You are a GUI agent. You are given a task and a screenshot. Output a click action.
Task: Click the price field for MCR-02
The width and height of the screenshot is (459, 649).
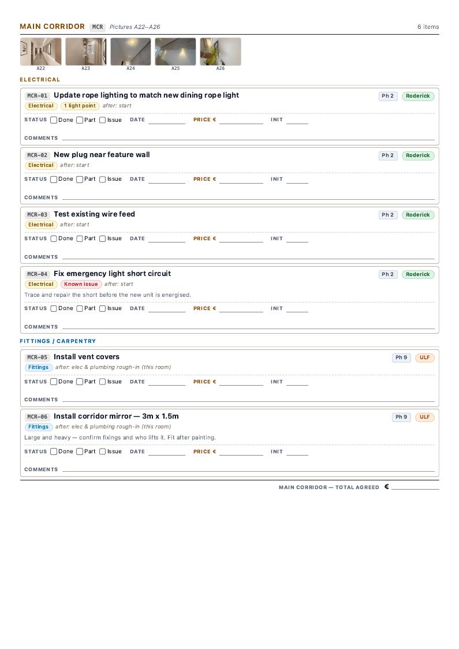click(x=241, y=179)
